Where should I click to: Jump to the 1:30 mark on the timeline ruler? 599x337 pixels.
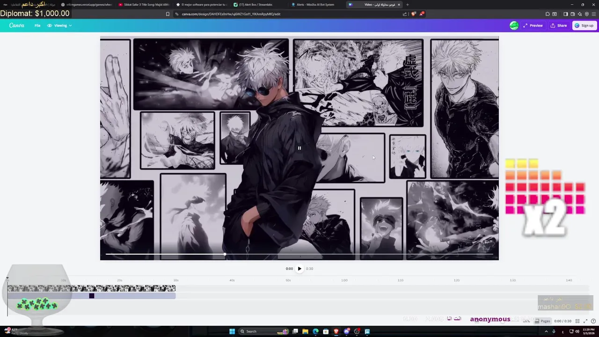coord(513,280)
